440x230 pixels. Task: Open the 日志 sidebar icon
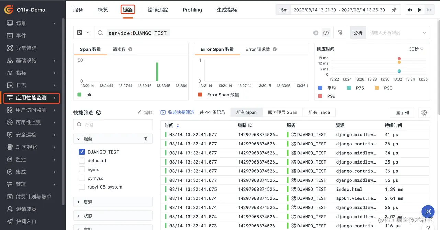10,85
